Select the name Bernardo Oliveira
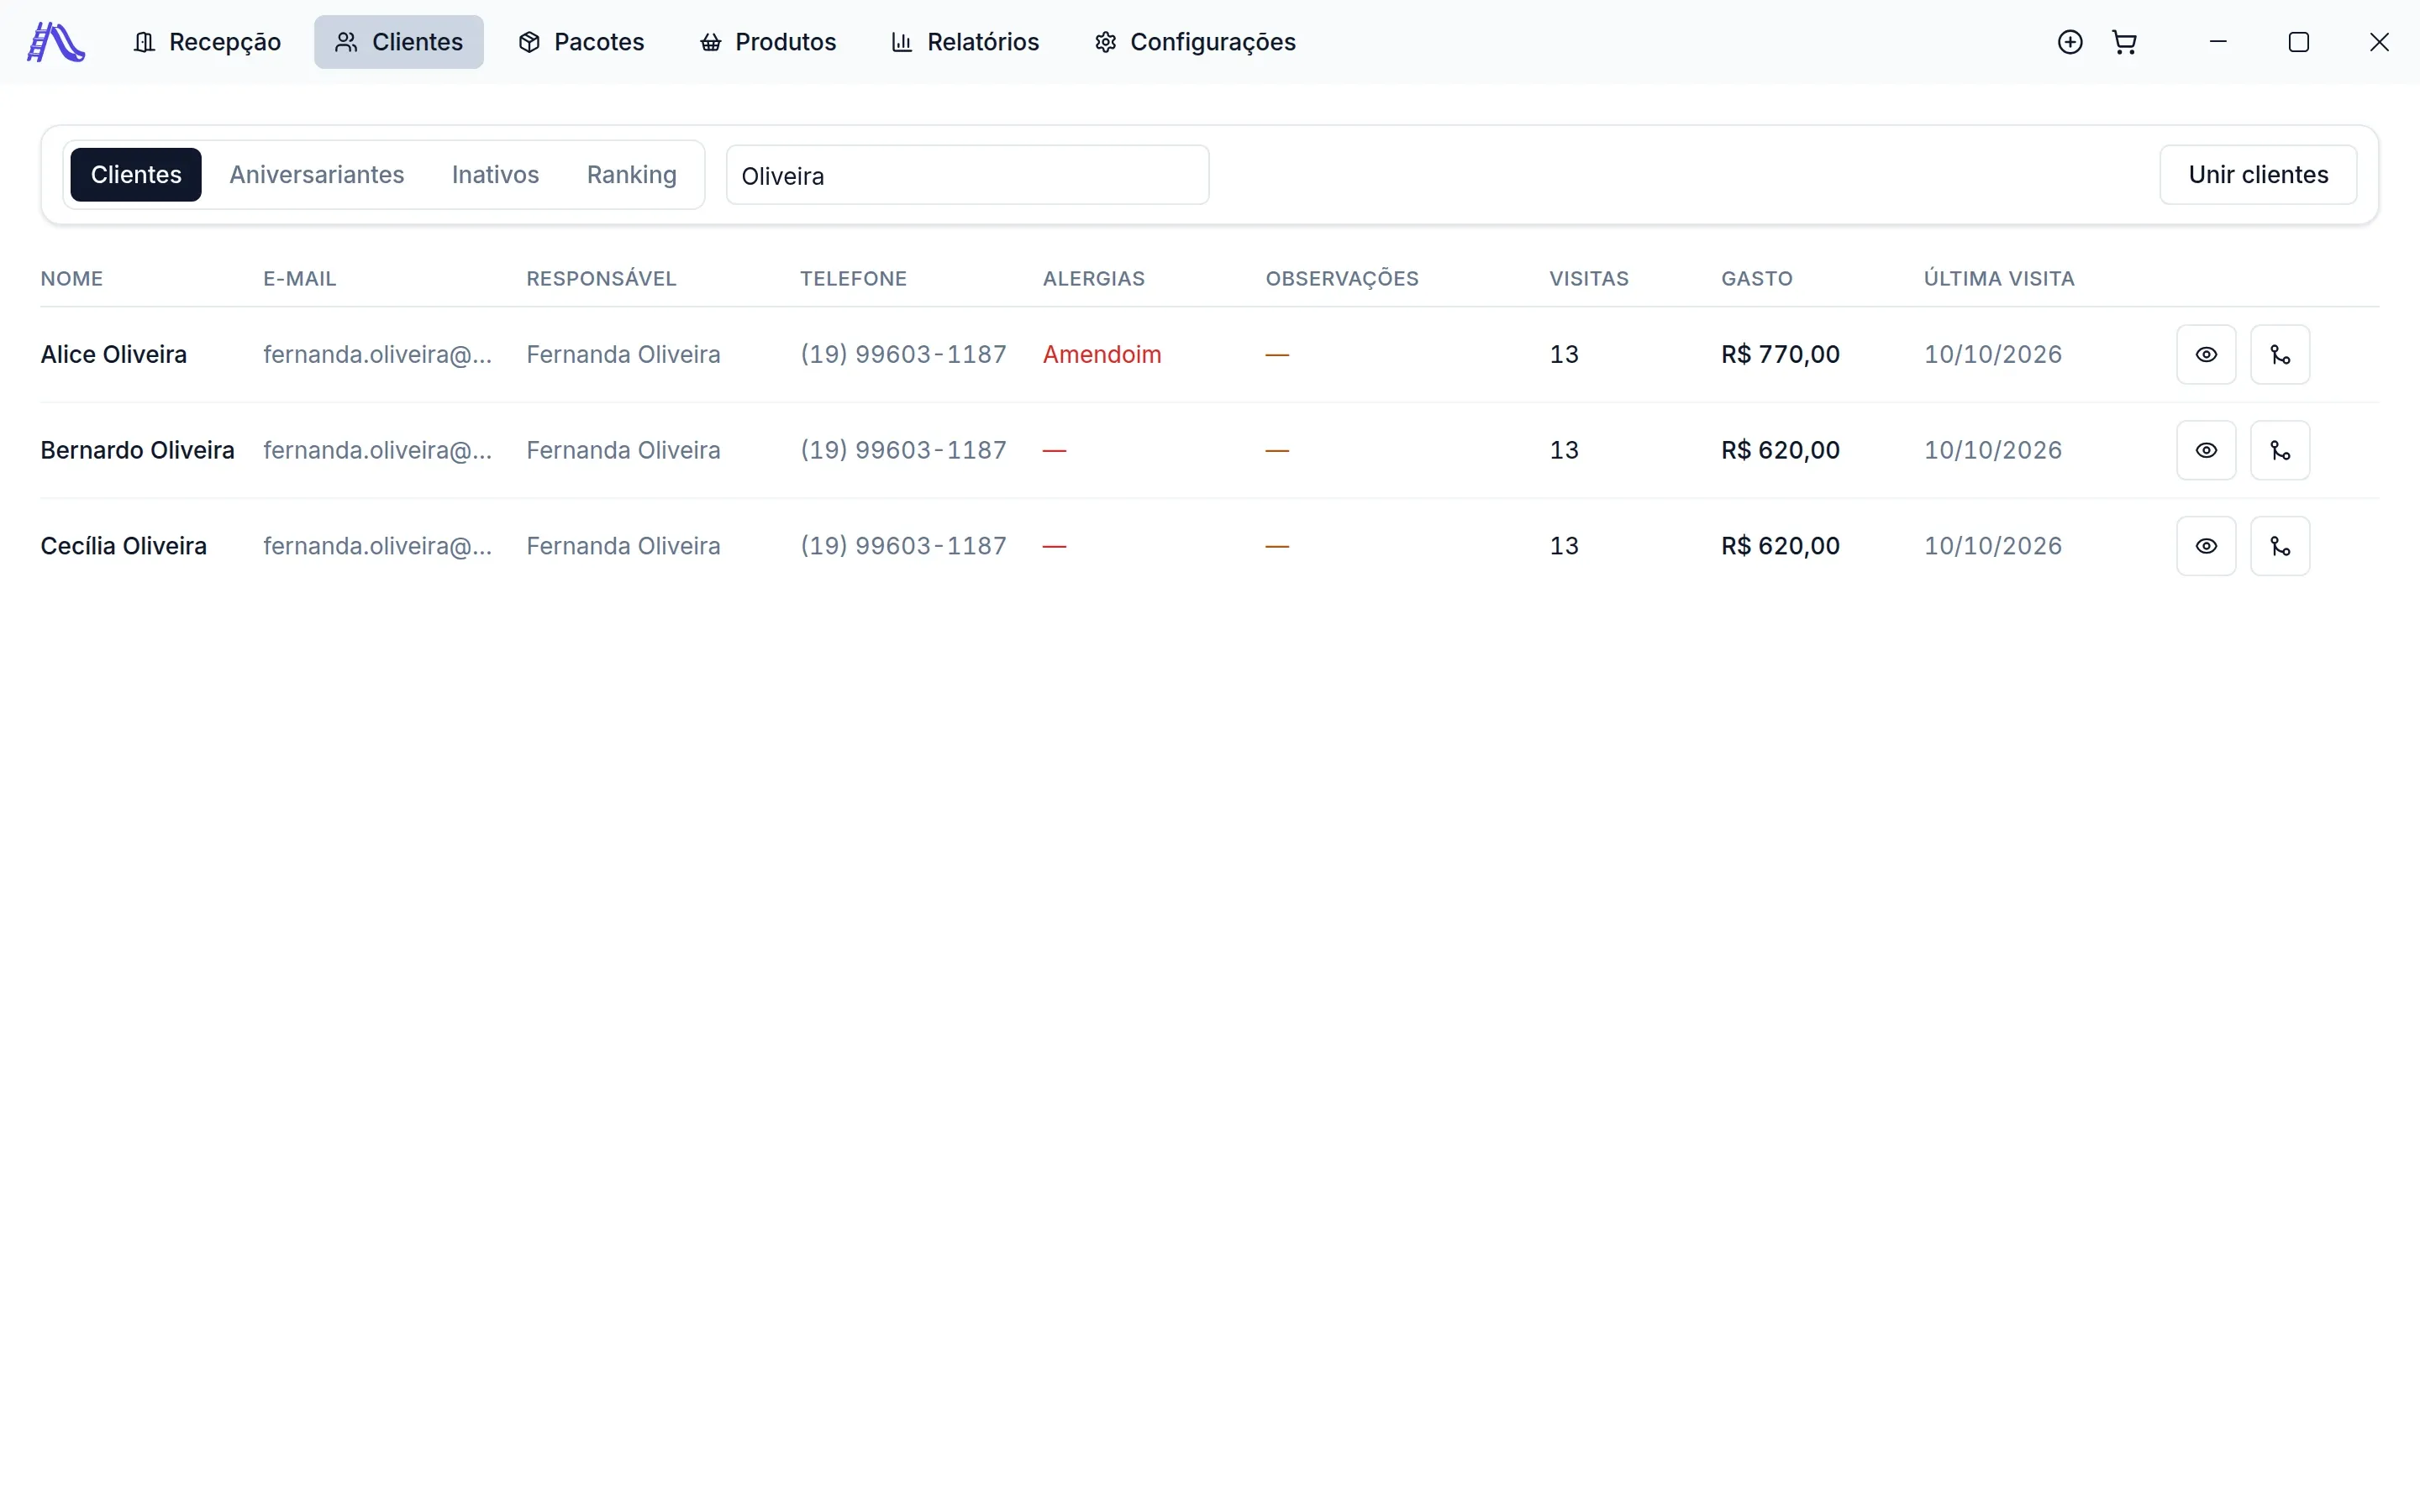The height and width of the screenshot is (1512, 2420). pos(138,450)
